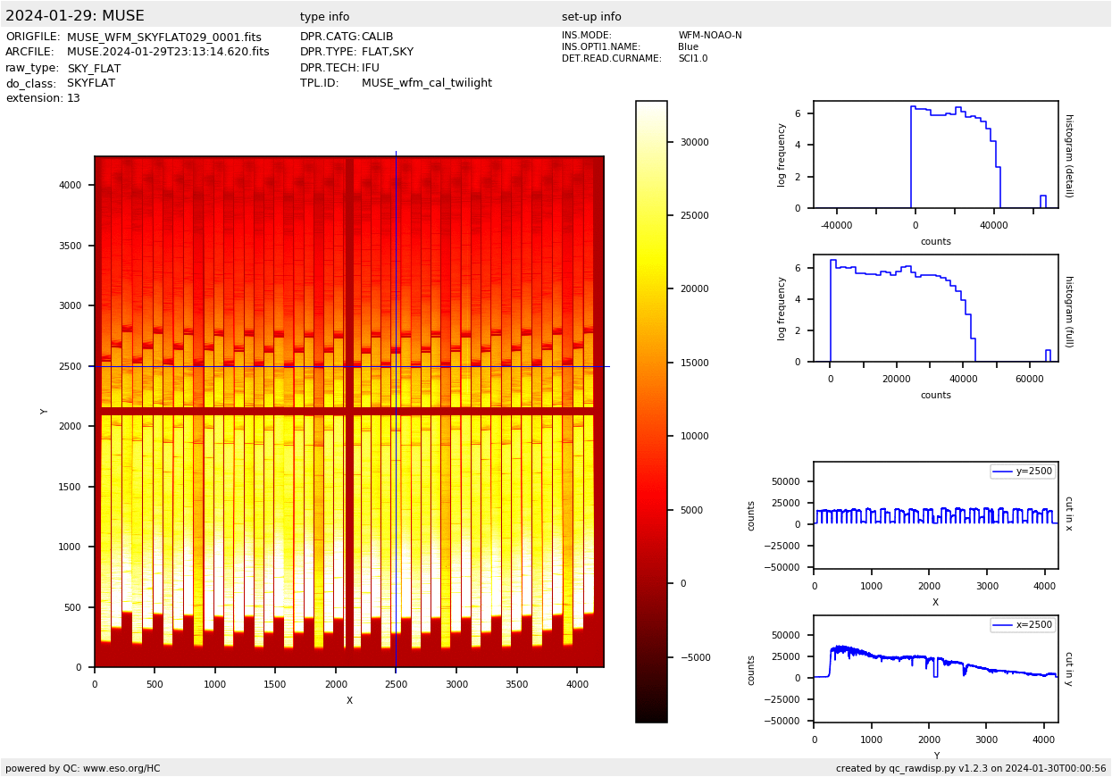Click the histogram (detail) plot
The height and width of the screenshot is (777, 1112).
click(x=935, y=155)
